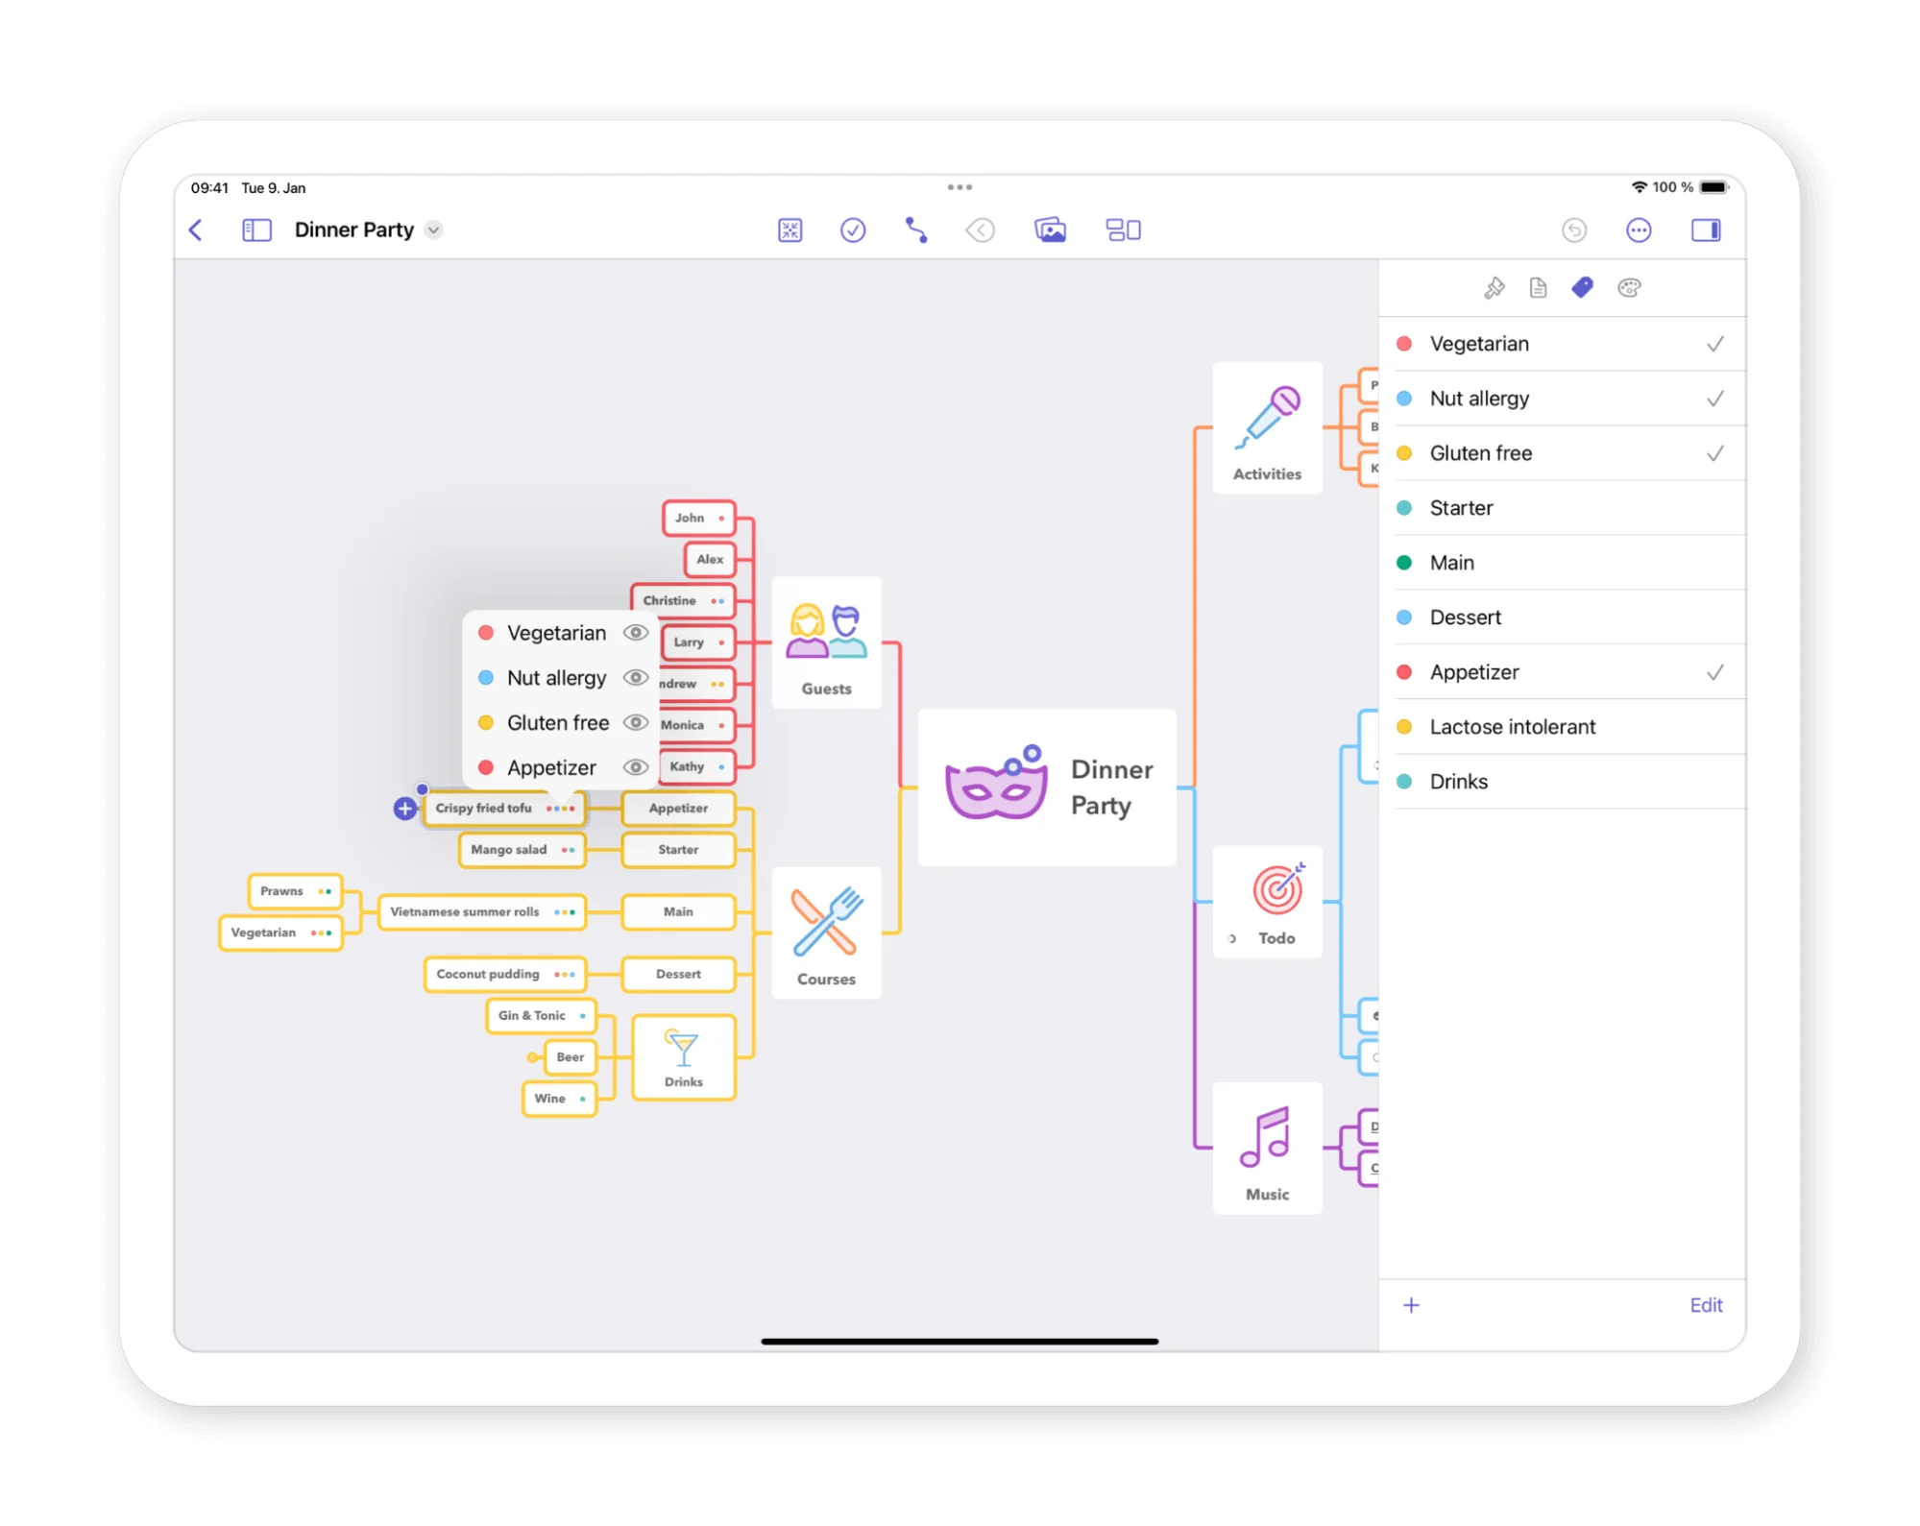Check the Wi-Fi status icon
This screenshot has height=1526, width=1920.
click(1639, 187)
